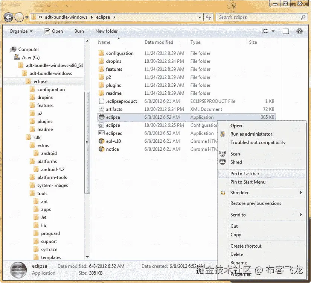The height and width of the screenshot is (283, 311).
Task: Click the Refresh button beside address bar
Action: pos(208,17)
